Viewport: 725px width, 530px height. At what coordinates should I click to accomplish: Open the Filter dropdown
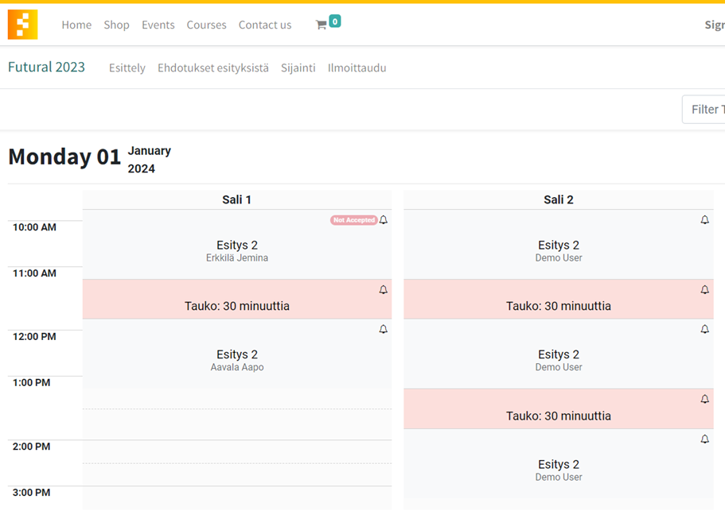704,110
